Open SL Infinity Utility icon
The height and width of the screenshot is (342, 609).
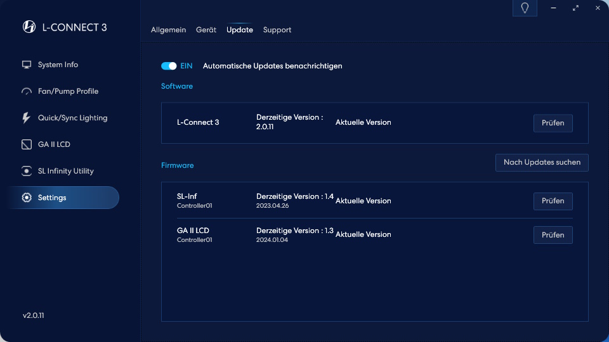[27, 171]
